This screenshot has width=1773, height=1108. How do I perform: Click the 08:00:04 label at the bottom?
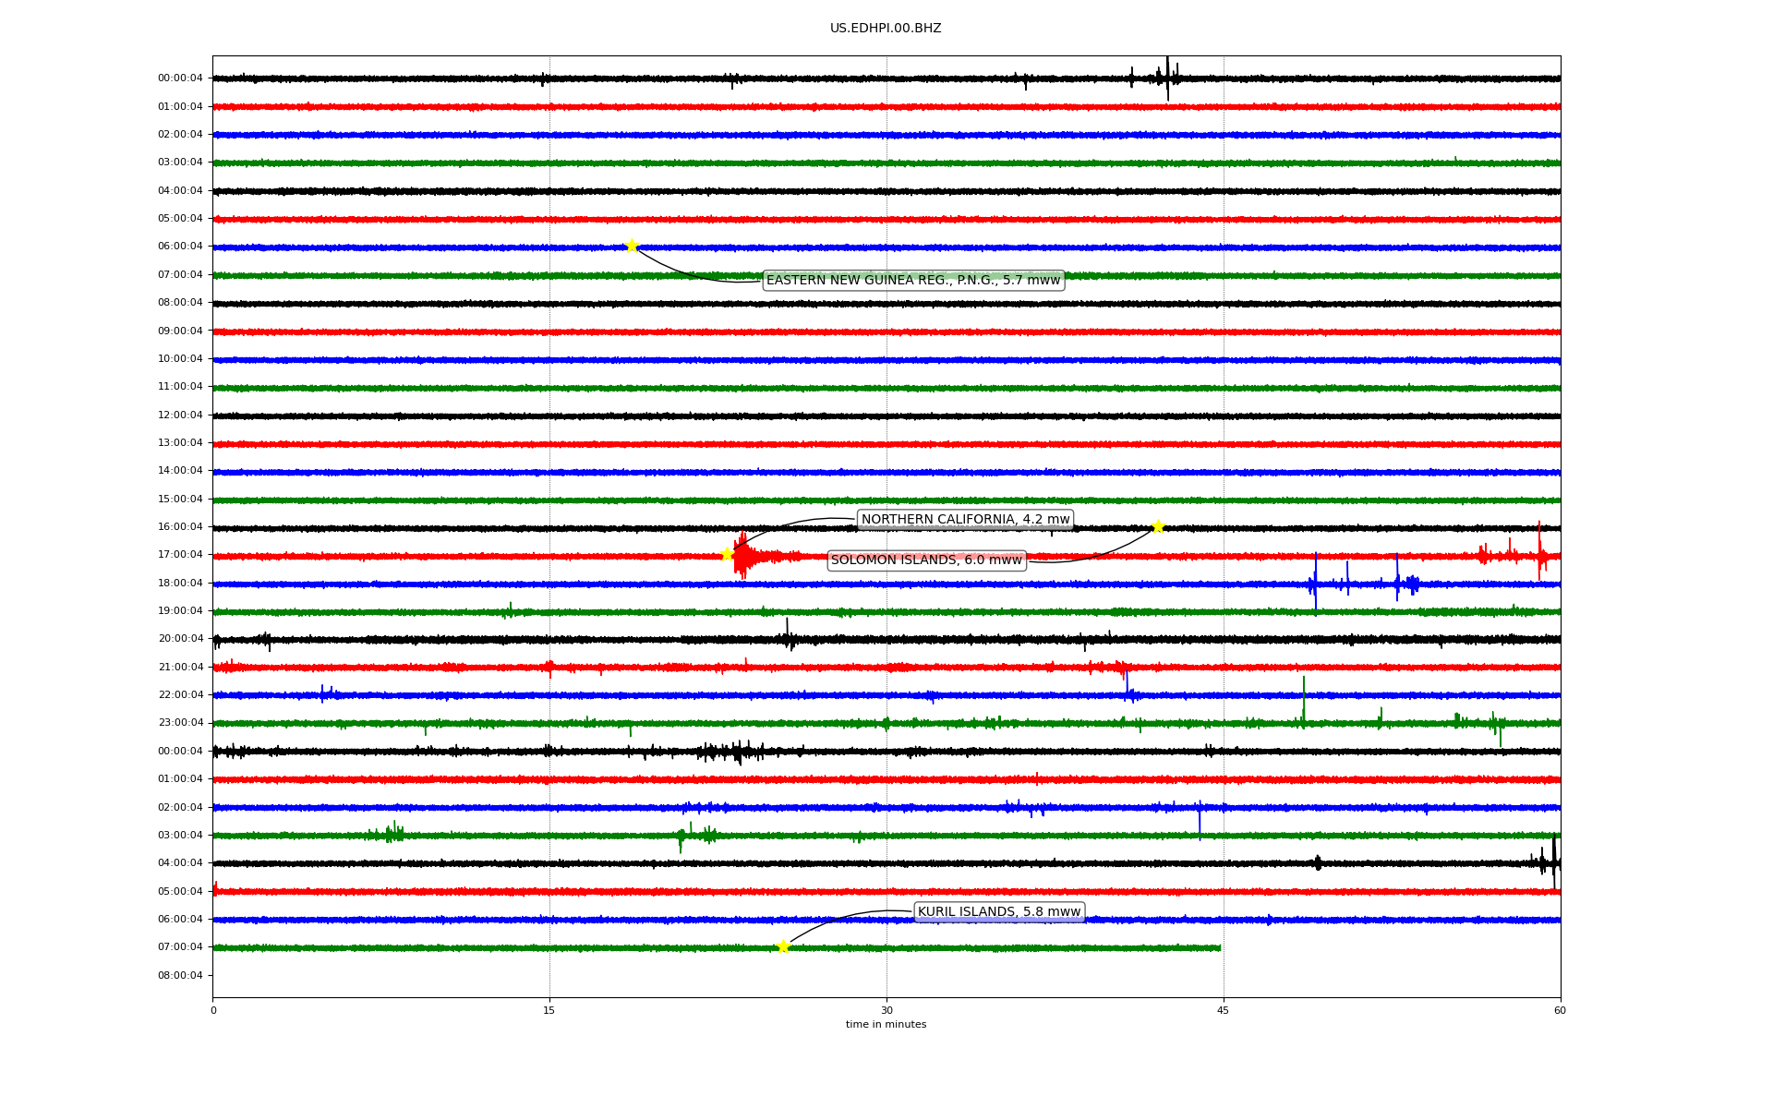180,976
